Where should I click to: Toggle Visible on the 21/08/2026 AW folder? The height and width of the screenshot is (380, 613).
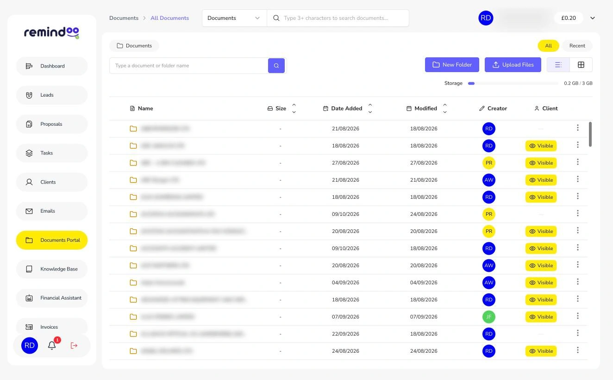coord(541,180)
